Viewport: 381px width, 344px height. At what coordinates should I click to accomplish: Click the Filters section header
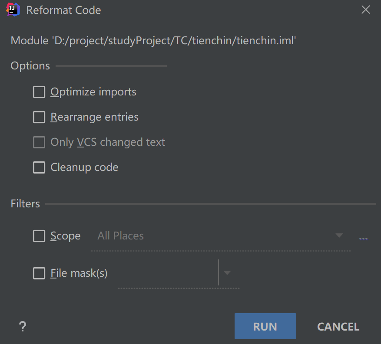(x=25, y=203)
